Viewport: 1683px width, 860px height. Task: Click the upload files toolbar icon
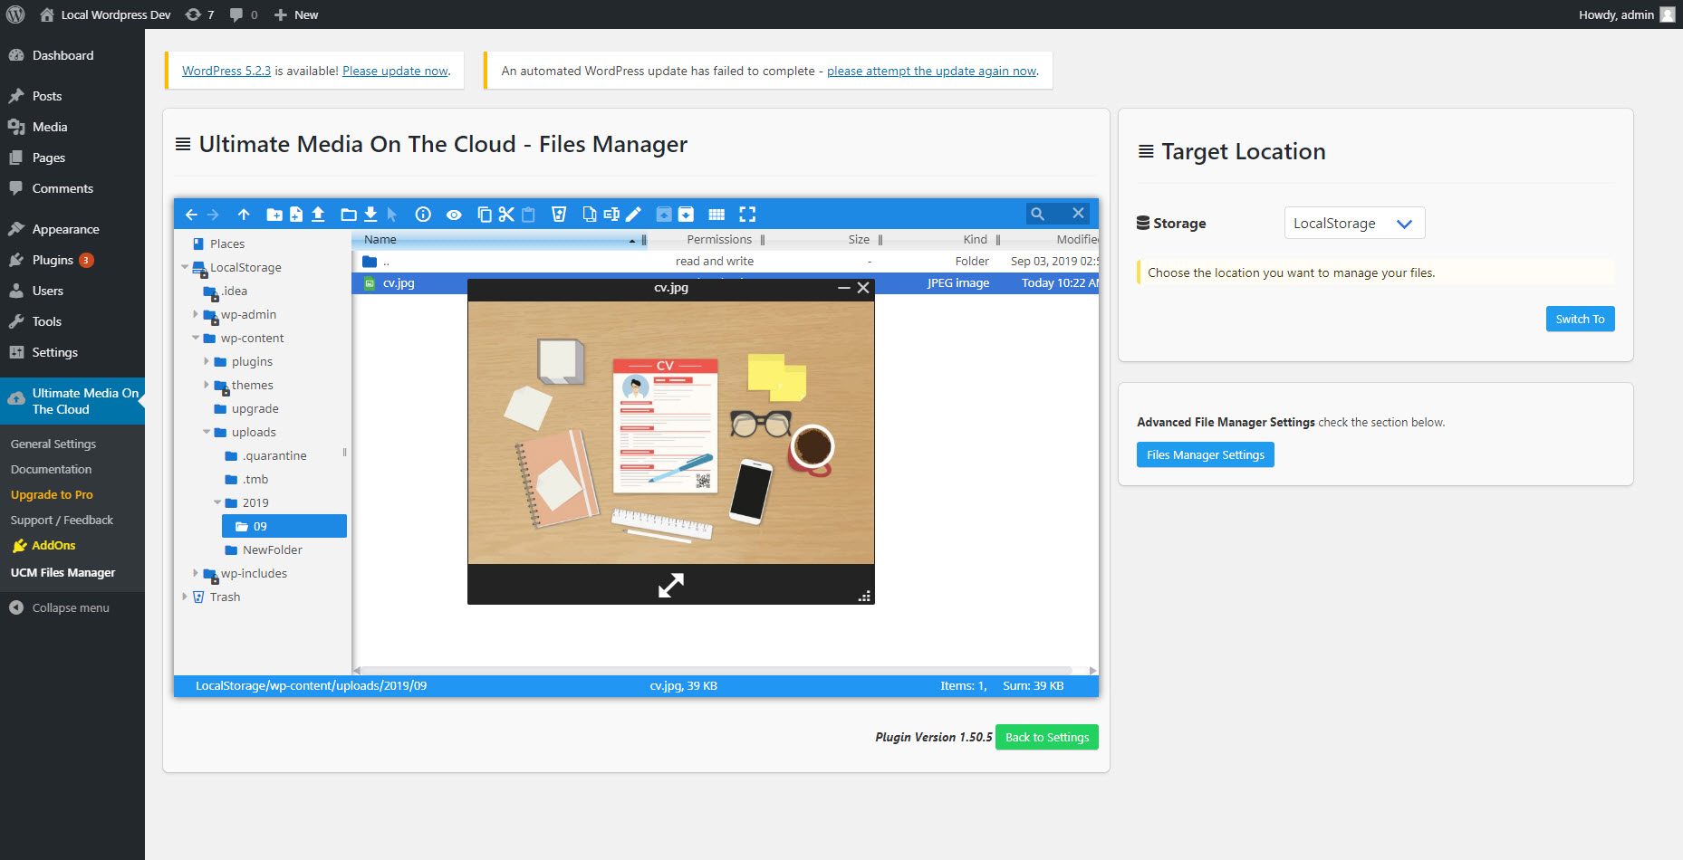318,215
